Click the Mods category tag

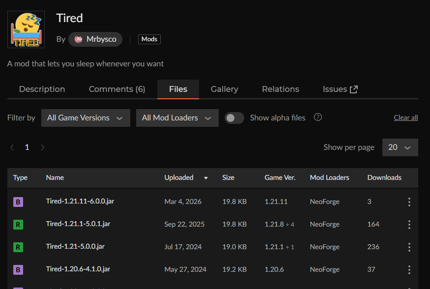(149, 39)
